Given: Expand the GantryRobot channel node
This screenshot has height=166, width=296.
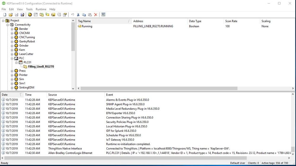Looking at the screenshot, I should (x=12, y=42).
